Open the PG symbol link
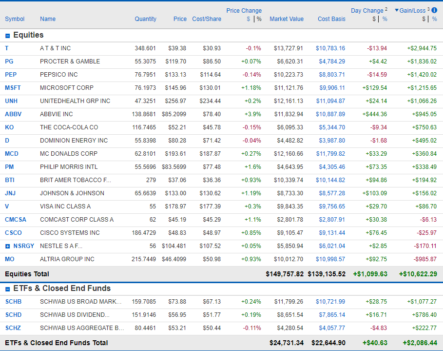The image size is (443, 351). coord(9,62)
